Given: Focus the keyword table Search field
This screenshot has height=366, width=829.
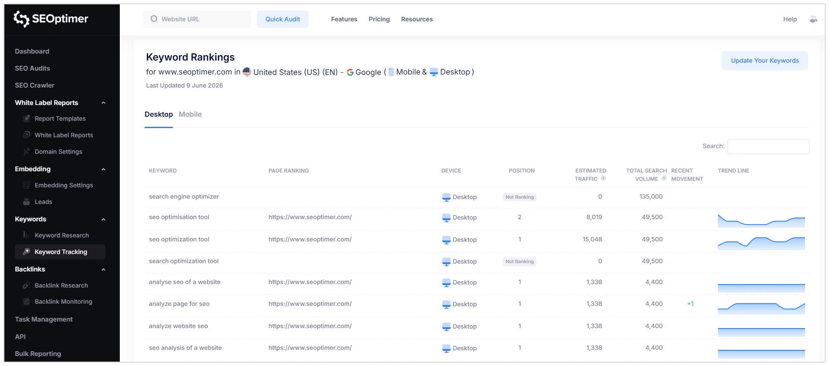Looking at the screenshot, I should pos(768,146).
